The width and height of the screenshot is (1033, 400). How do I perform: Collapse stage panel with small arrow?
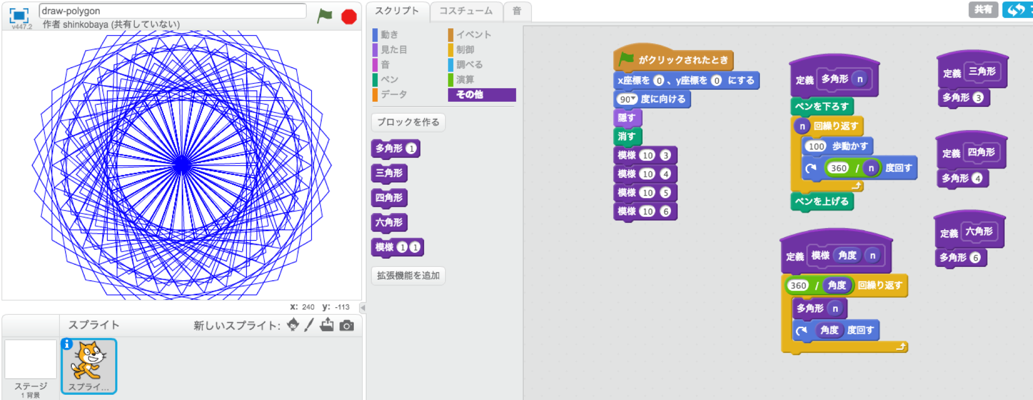tap(363, 308)
